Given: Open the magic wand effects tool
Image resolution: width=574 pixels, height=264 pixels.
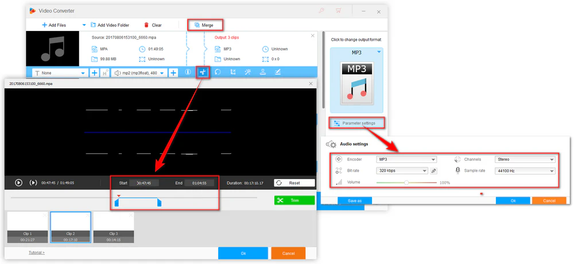Looking at the screenshot, I should (x=248, y=72).
